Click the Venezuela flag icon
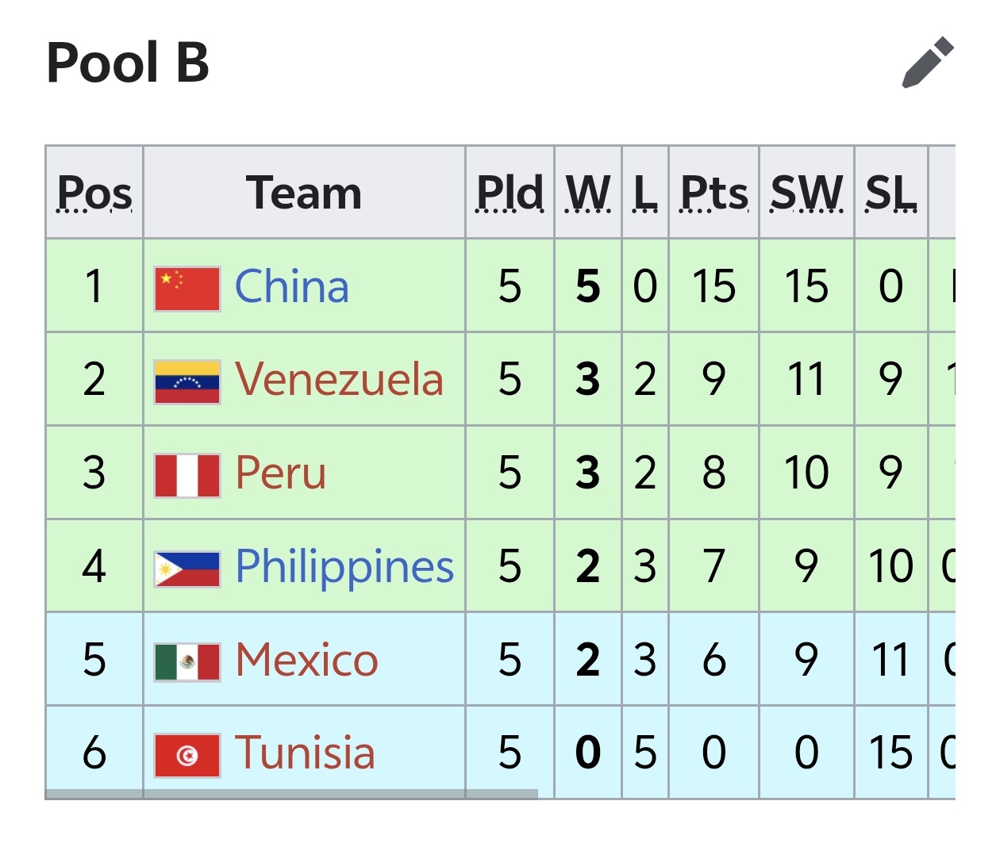Screen dimensions: 1000x843 pos(187,382)
